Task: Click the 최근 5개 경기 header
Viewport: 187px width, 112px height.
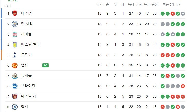Action: click(172, 4)
